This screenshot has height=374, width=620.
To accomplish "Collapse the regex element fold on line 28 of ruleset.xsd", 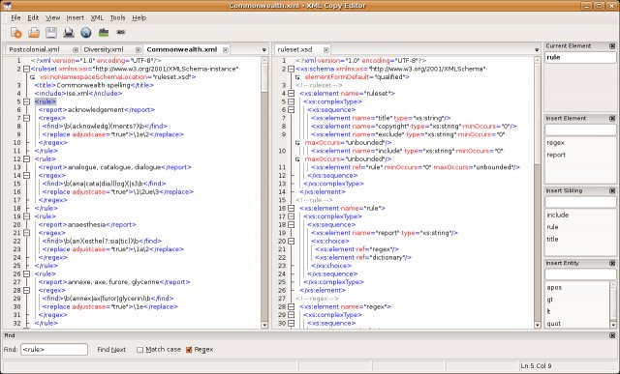I will [x=291, y=306].
